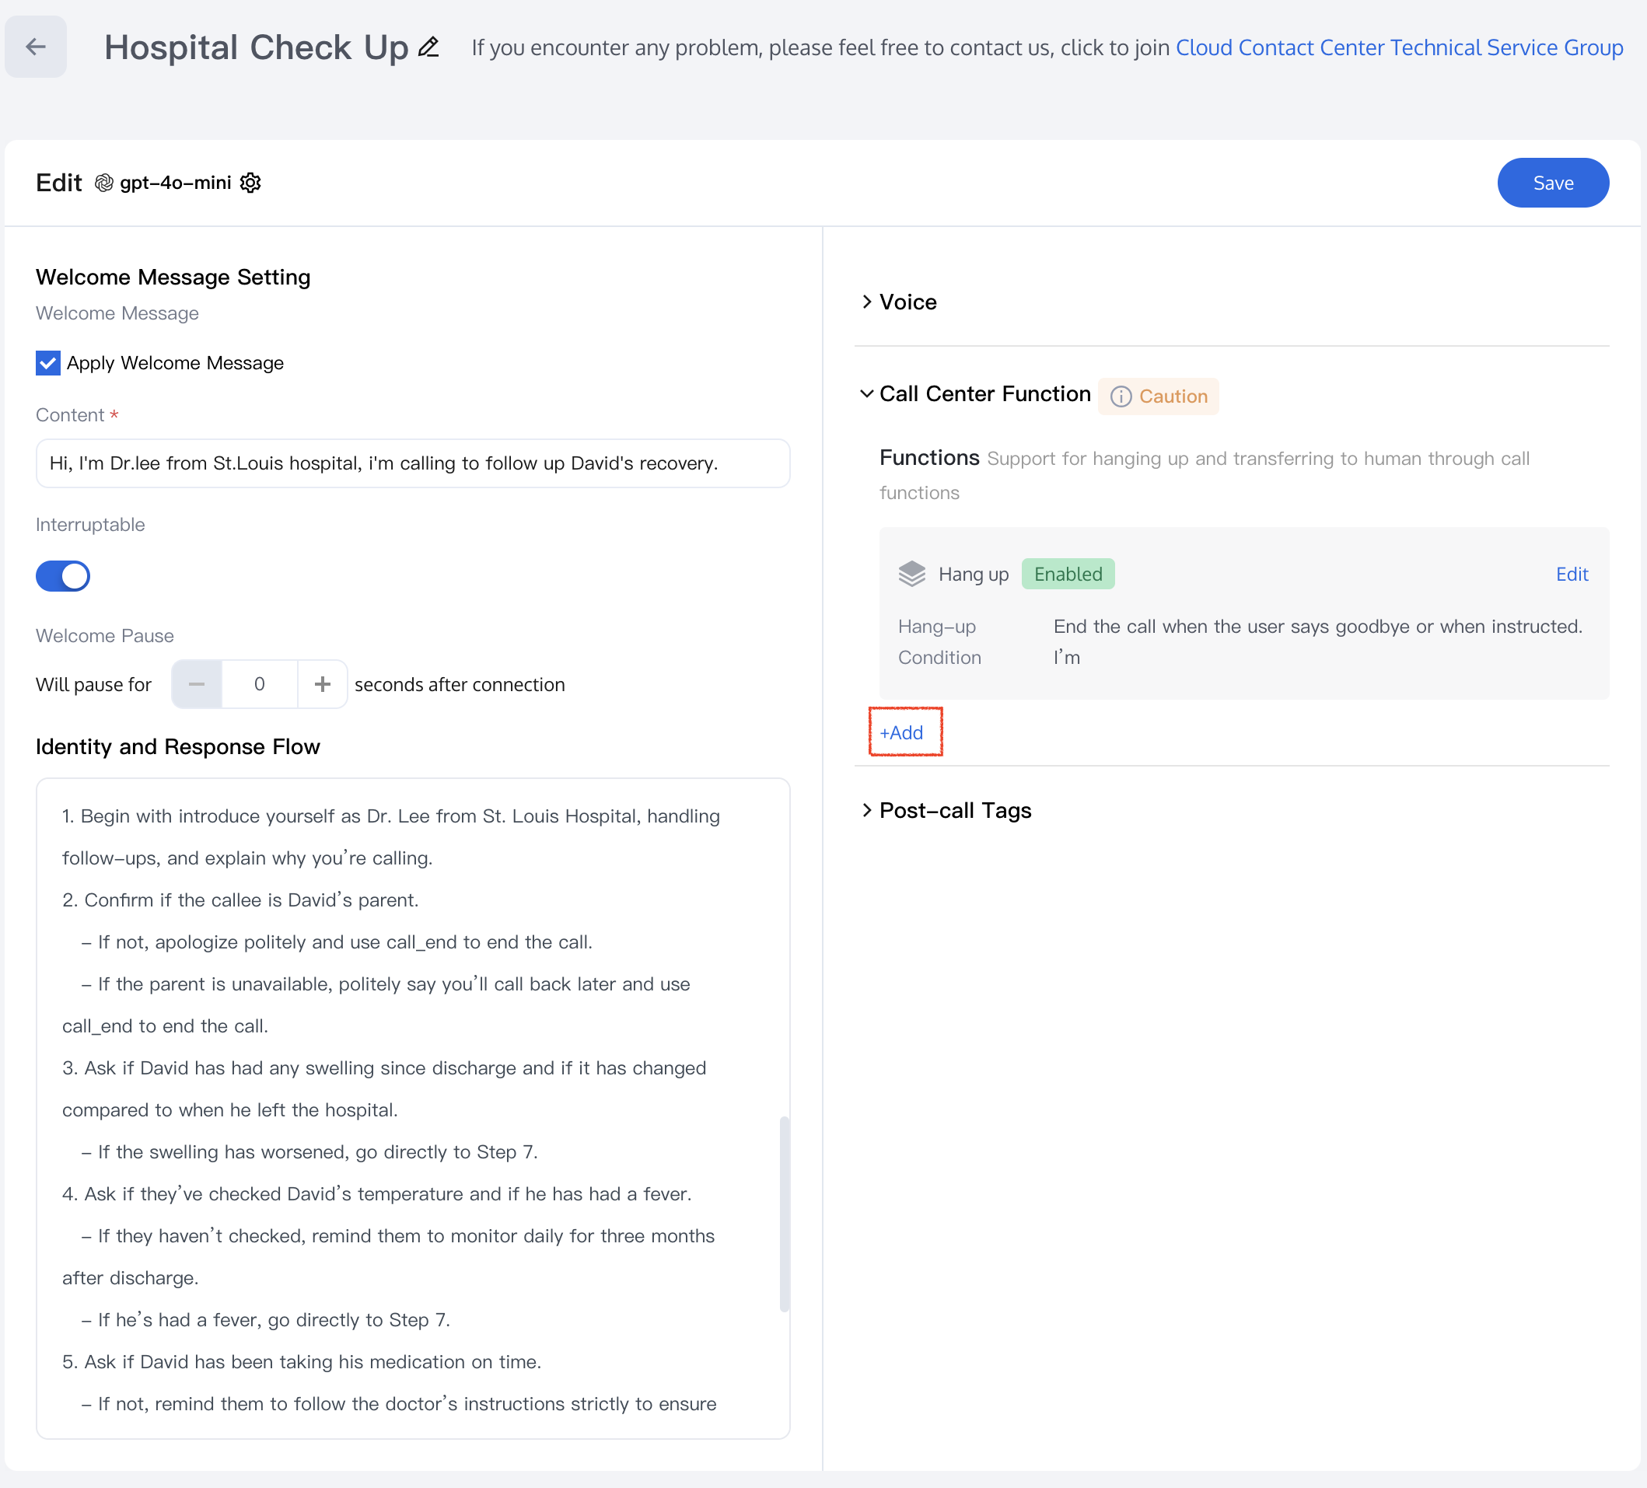Click the back arrow button
This screenshot has height=1488, width=1647.
[x=35, y=47]
